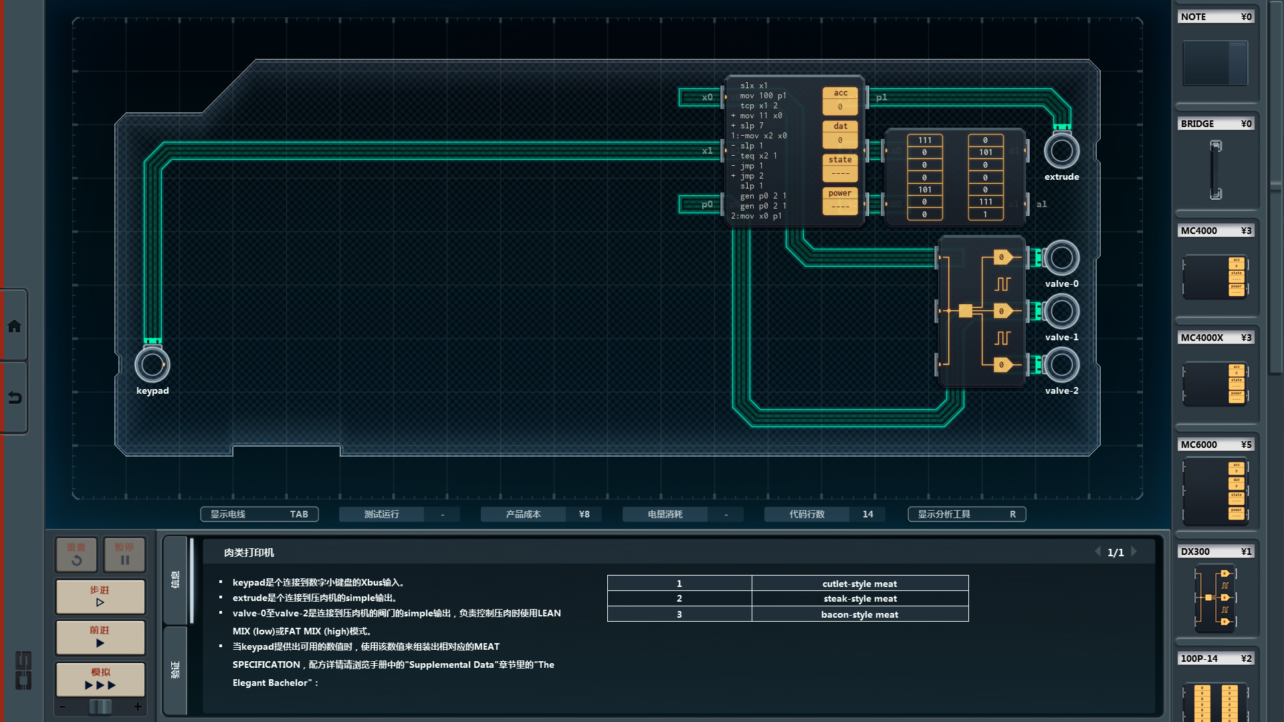Click the fast-forward simulate button
This screenshot has height=722, width=1284.
click(100, 679)
